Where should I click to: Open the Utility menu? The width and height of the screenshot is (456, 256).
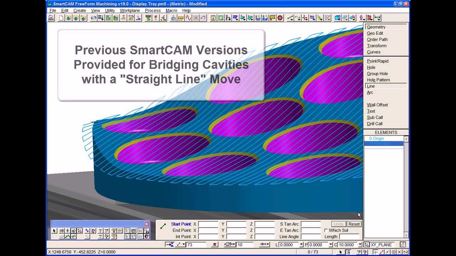[x=110, y=11]
